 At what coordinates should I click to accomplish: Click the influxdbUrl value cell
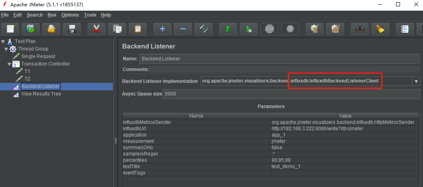345,129
